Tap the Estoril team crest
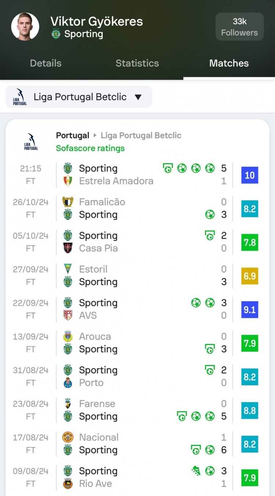The width and height of the screenshot is (275, 496). pyautogui.click(x=68, y=269)
